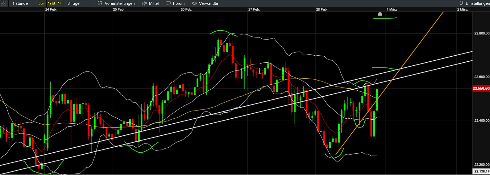Click the 22.400,00 price axis label
Image resolution: width=490 pixels, height=175 pixels.
coord(482,120)
